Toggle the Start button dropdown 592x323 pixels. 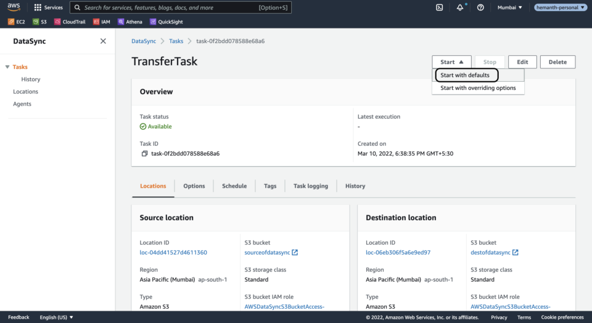click(451, 62)
